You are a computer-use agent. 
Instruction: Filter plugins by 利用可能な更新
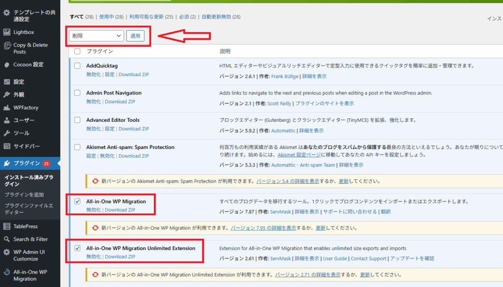pos(146,17)
